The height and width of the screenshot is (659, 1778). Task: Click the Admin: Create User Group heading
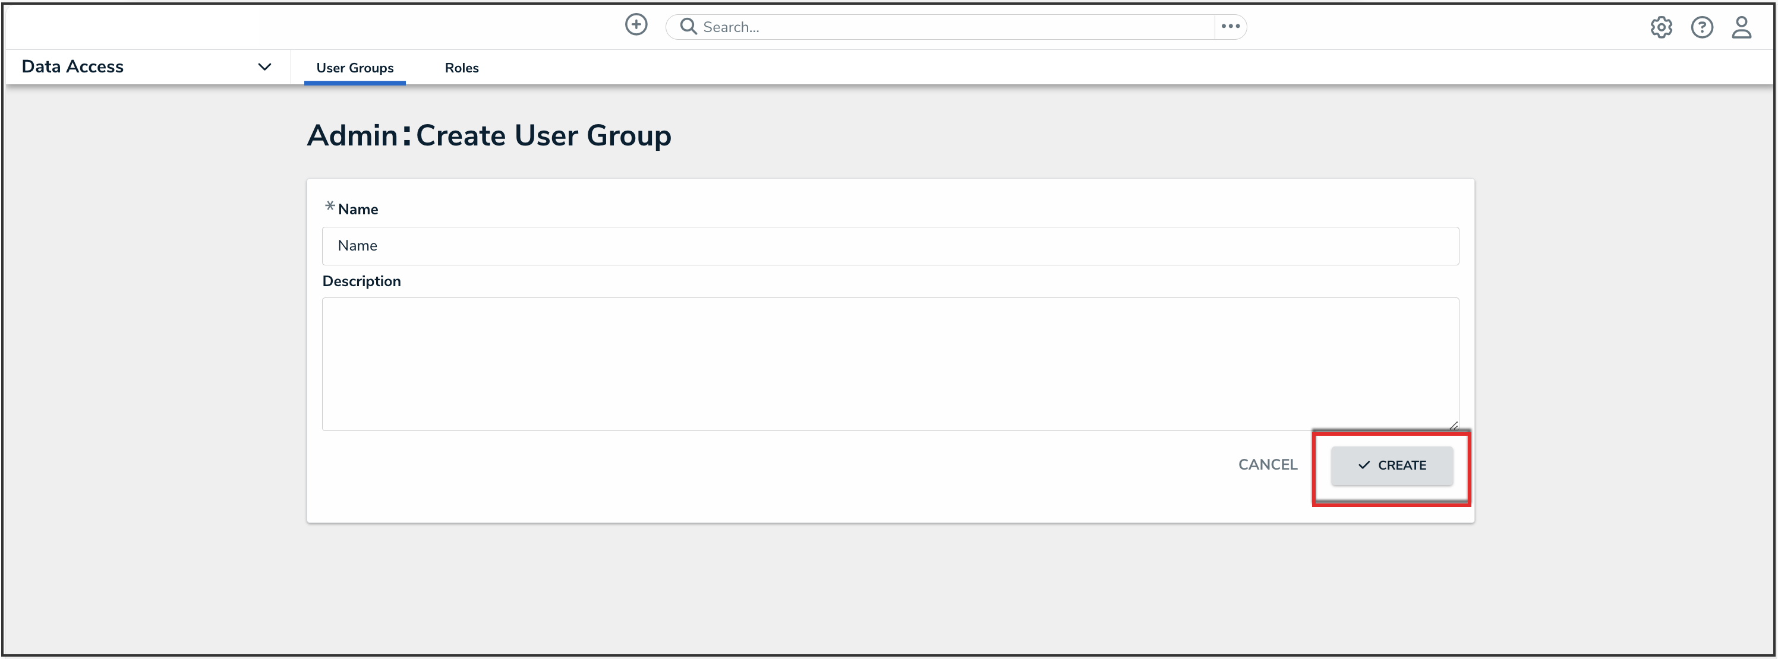(x=488, y=135)
